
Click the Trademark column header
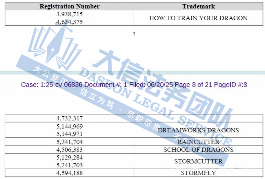198,6
